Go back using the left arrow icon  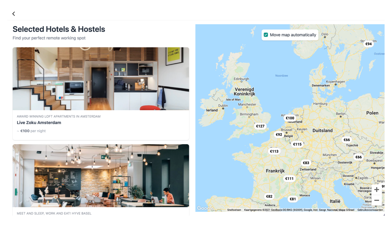pyautogui.click(x=14, y=14)
